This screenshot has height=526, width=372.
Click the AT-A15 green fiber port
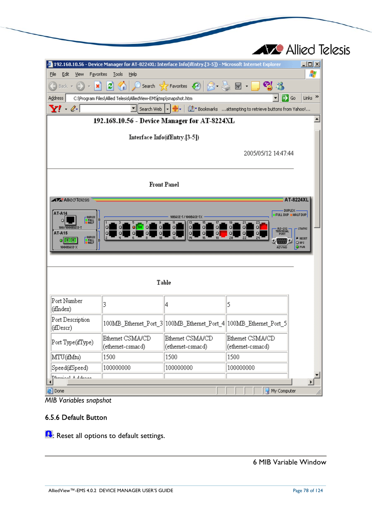pyautogui.click(x=70, y=240)
